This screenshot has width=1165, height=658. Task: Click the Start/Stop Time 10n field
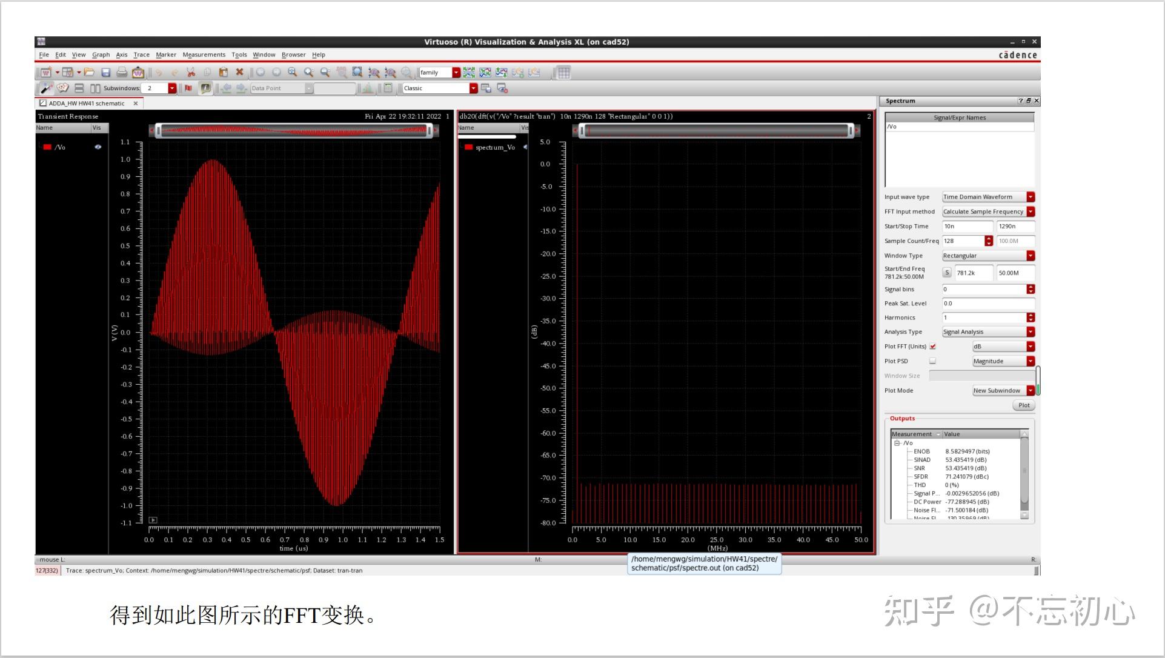967,227
